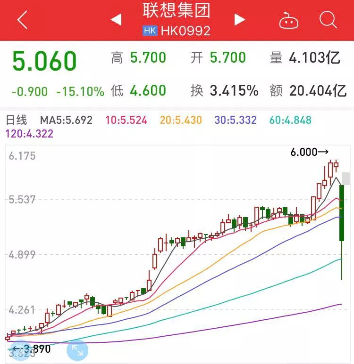Open the robot assistant icon

(x=288, y=20)
